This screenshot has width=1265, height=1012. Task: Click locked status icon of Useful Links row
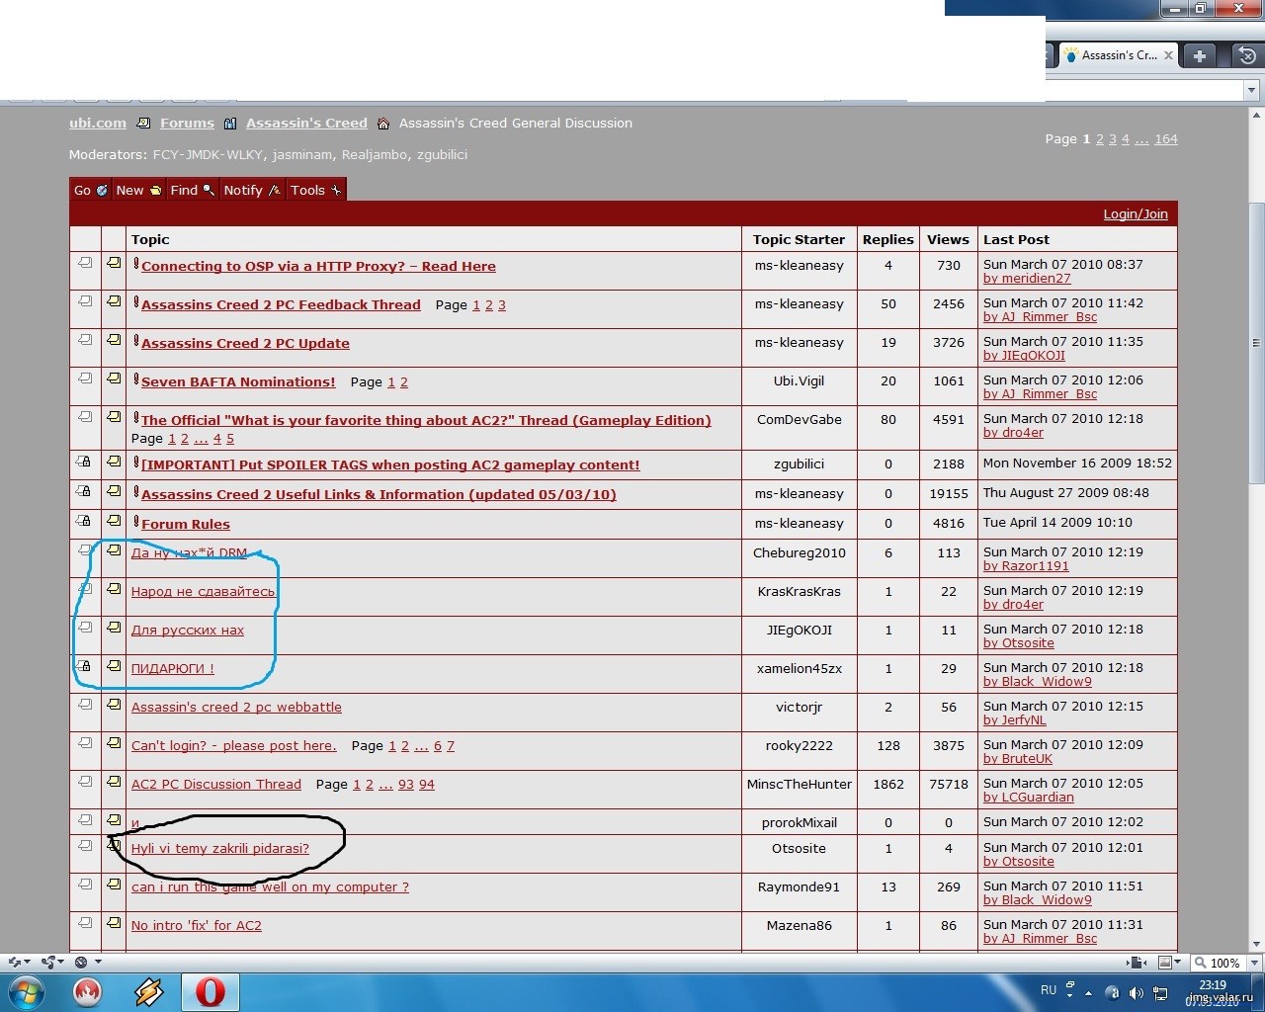coord(85,491)
